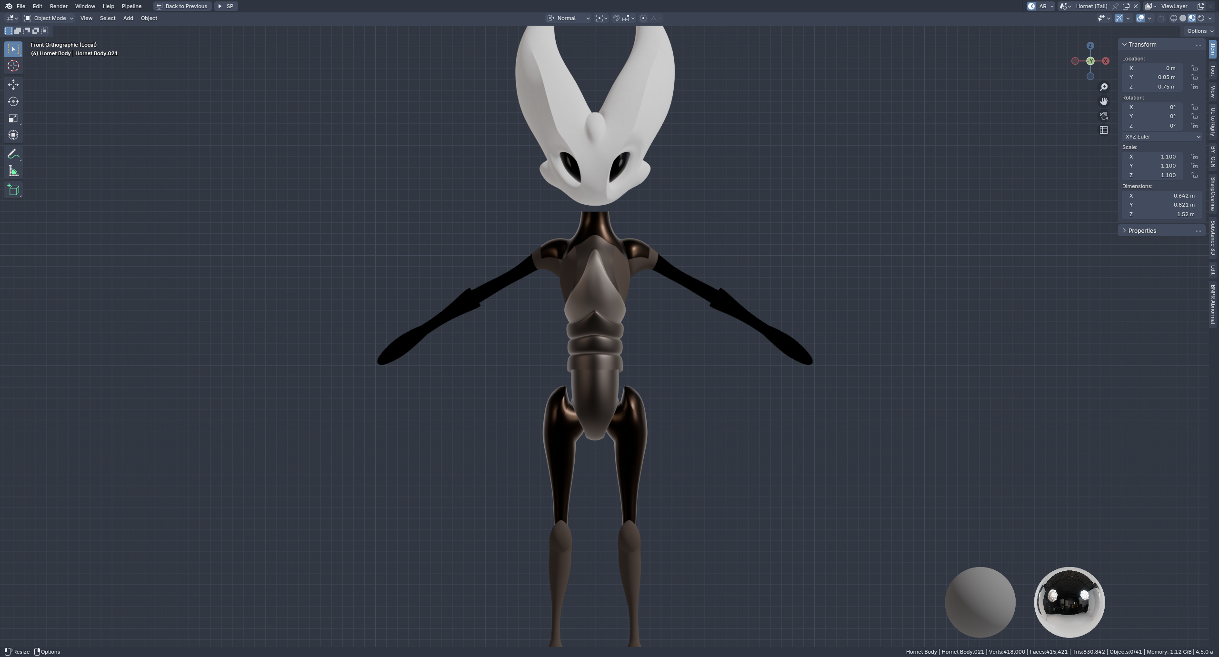Select the Rotate tool
The image size is (1219, 657).
[x=13, y=101]
